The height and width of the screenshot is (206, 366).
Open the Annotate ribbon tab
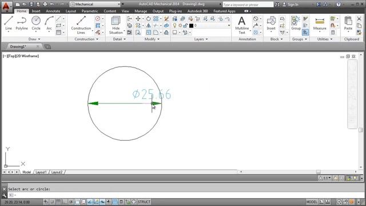tap(53, 11)
